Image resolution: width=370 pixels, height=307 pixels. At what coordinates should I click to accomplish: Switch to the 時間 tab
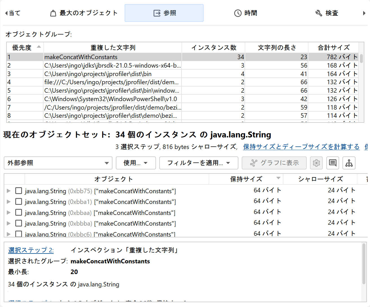[246, 13]
